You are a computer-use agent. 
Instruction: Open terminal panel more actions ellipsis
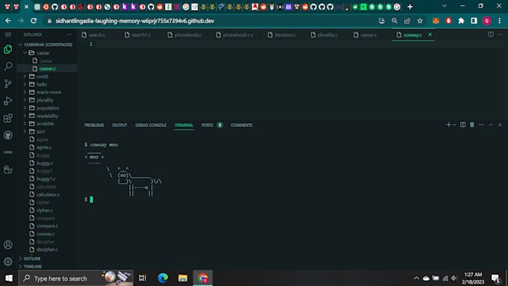click(x=481, y=125)
